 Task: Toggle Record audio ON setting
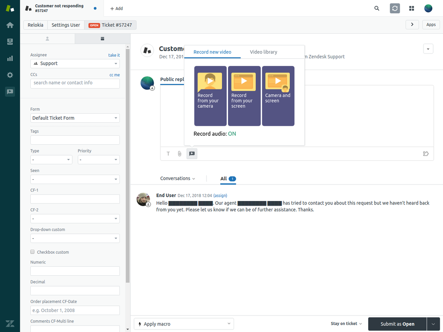coord(232,134)
